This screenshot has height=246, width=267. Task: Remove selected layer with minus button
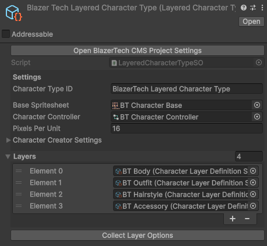[247, 219]
